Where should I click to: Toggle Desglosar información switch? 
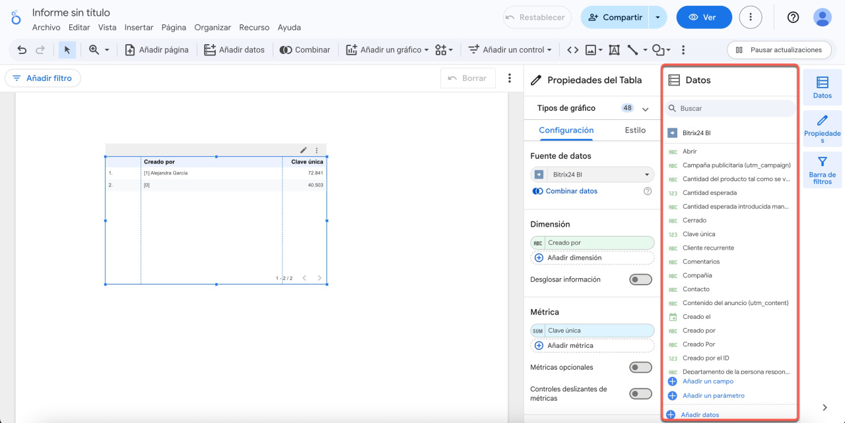(x=640, y=279)
